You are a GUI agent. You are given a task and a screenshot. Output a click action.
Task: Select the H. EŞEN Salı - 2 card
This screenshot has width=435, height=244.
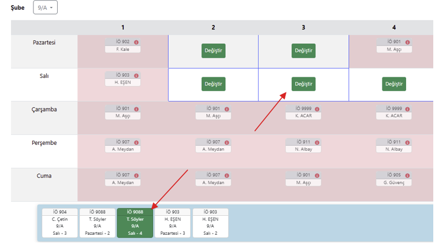(210, 223)
